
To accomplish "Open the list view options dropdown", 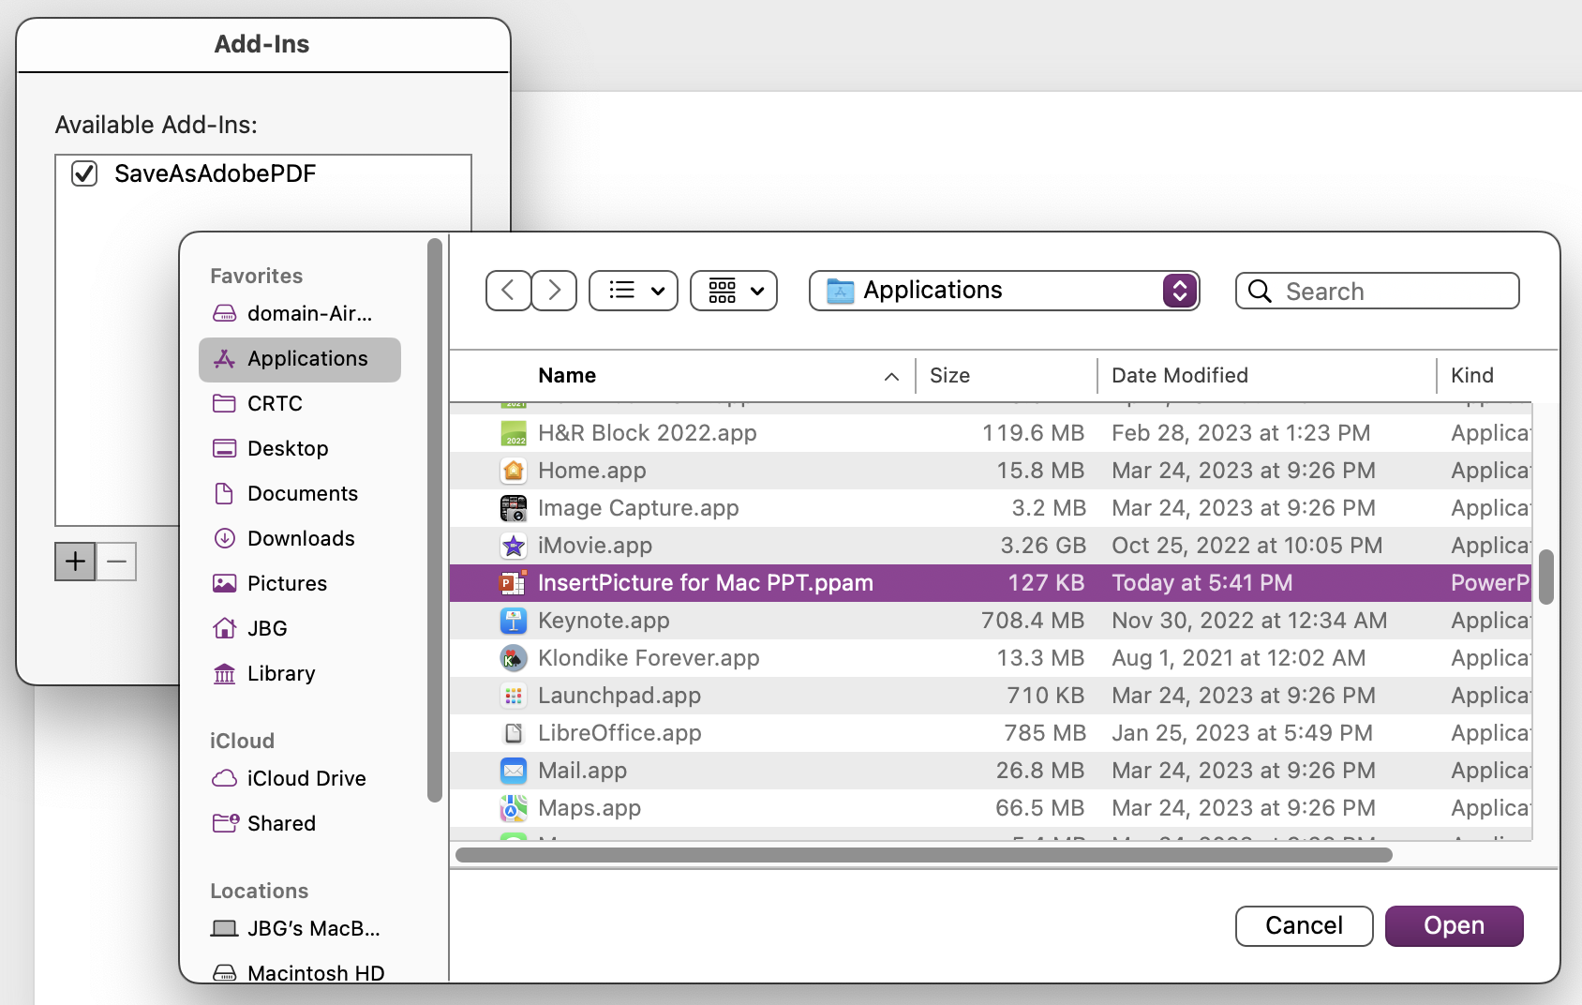I will [634, 291].
